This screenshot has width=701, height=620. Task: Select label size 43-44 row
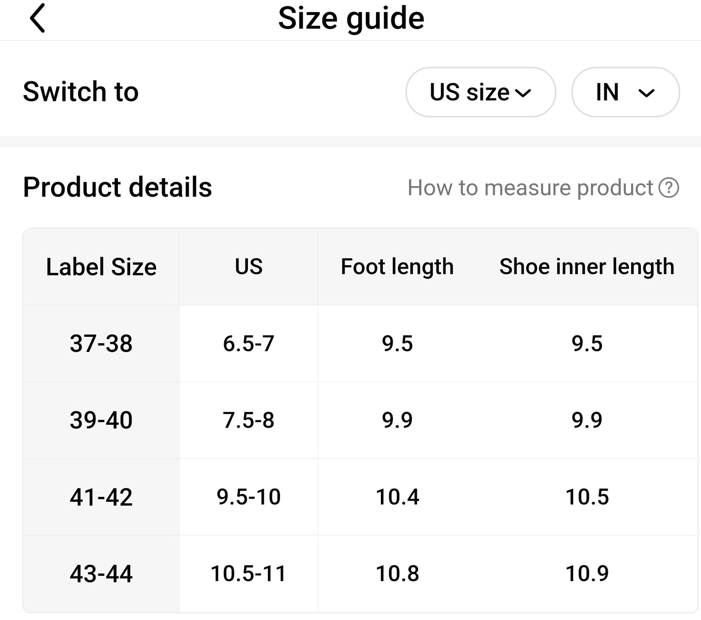point(360,574)
